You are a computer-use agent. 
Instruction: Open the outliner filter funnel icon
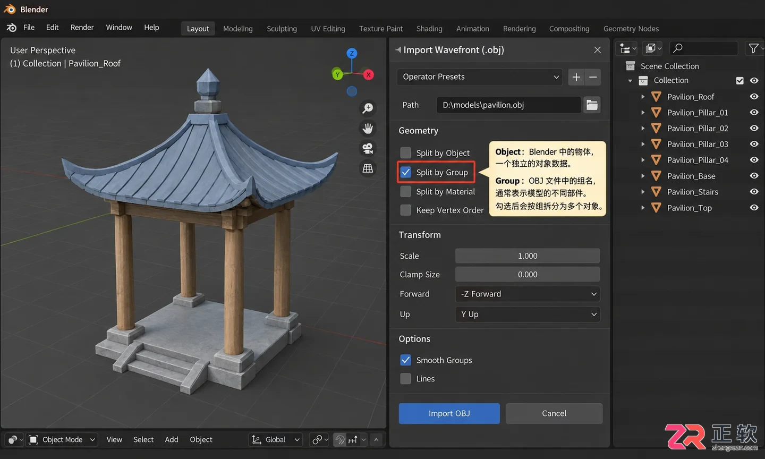pyautogui.click(x=754, y=48)
